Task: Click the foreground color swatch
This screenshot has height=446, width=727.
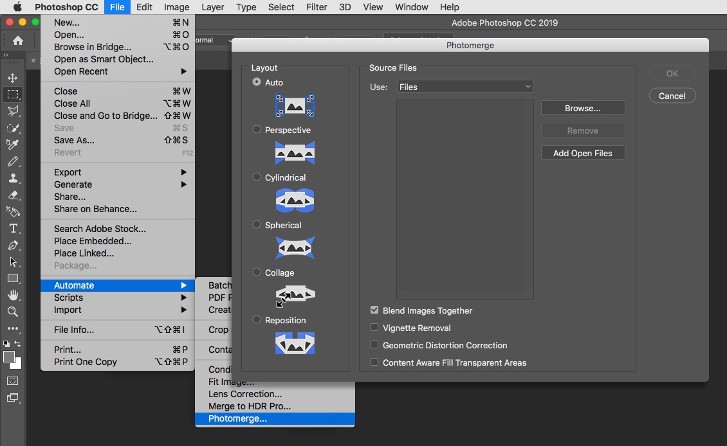Action: 9,357
